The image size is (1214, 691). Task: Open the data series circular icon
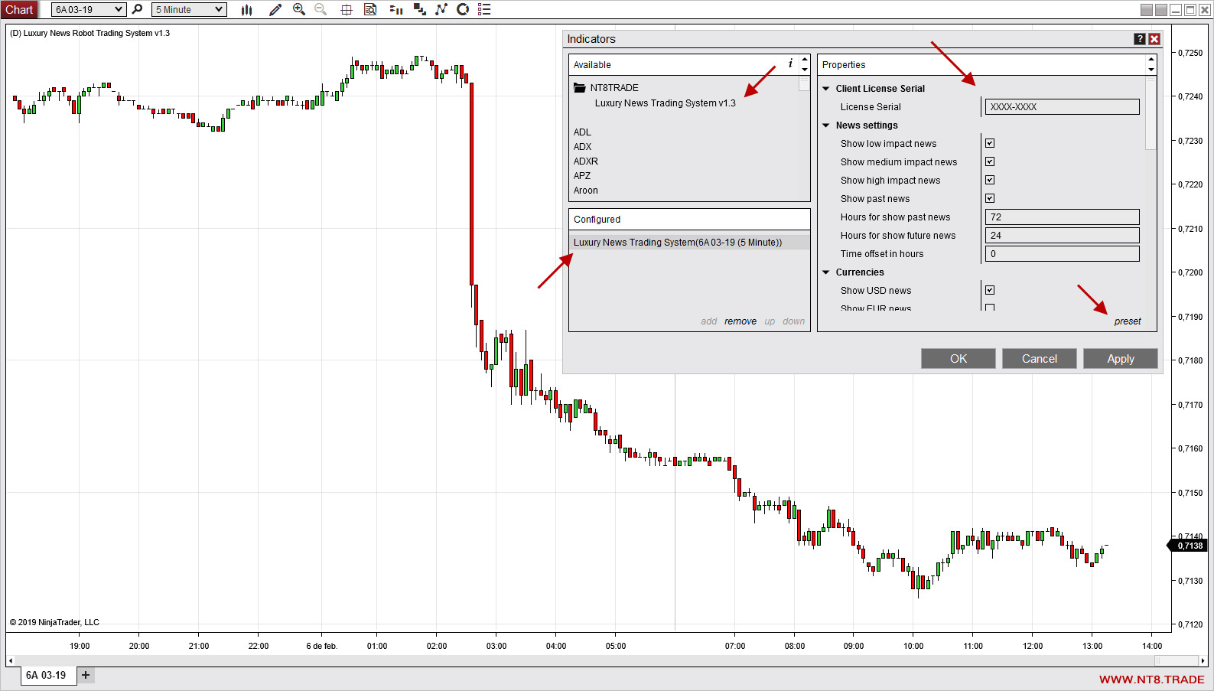(x=463, y=9)
